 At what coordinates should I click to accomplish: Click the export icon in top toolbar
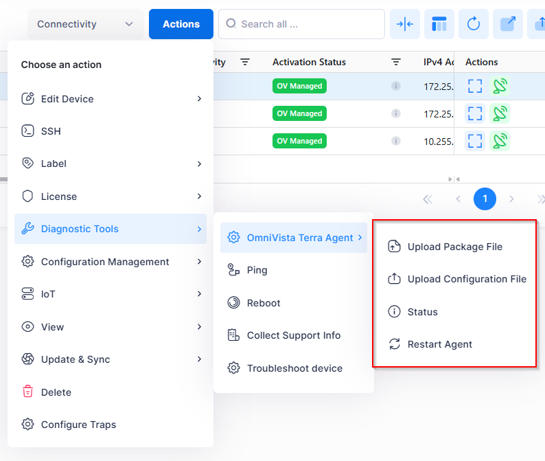tap(507, 24)
